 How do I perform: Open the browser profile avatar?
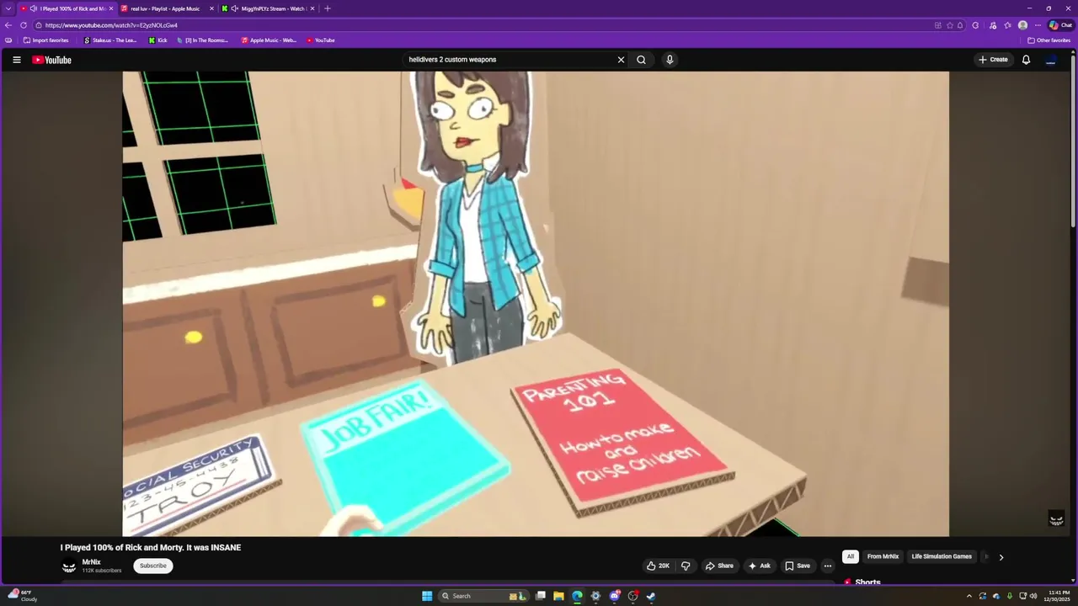1022,25
